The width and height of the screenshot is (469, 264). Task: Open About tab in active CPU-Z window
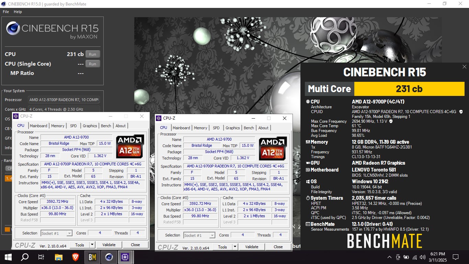tap(263, 128)
